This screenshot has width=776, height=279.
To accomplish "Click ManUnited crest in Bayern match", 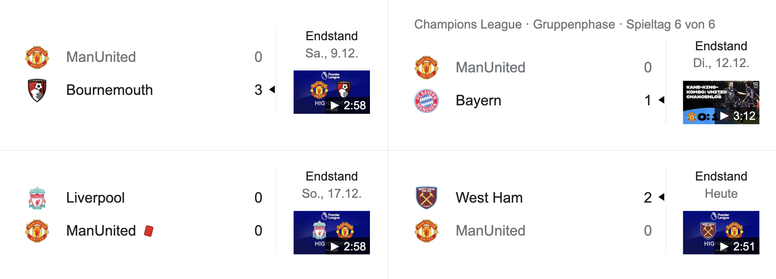I will pyautogui.click(x=426, y=68).
